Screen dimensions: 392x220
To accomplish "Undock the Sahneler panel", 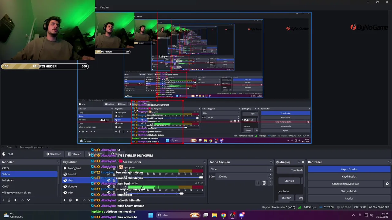I will 58,162.
